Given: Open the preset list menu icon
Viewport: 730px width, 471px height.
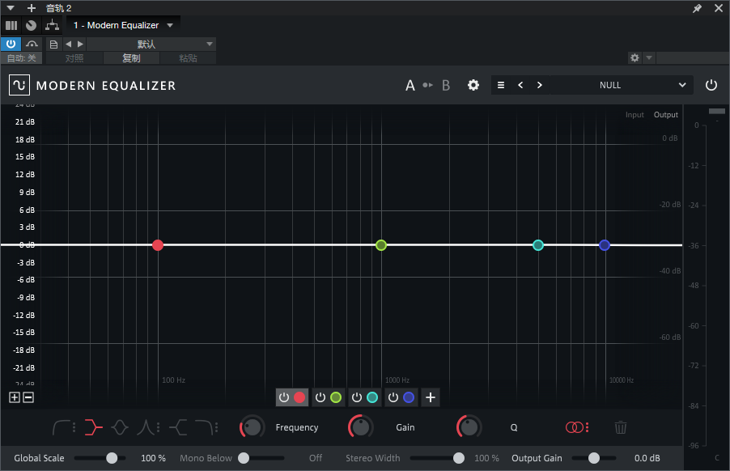Looking at the screenshot, I should pyautogui.click(x=501, y=85).
